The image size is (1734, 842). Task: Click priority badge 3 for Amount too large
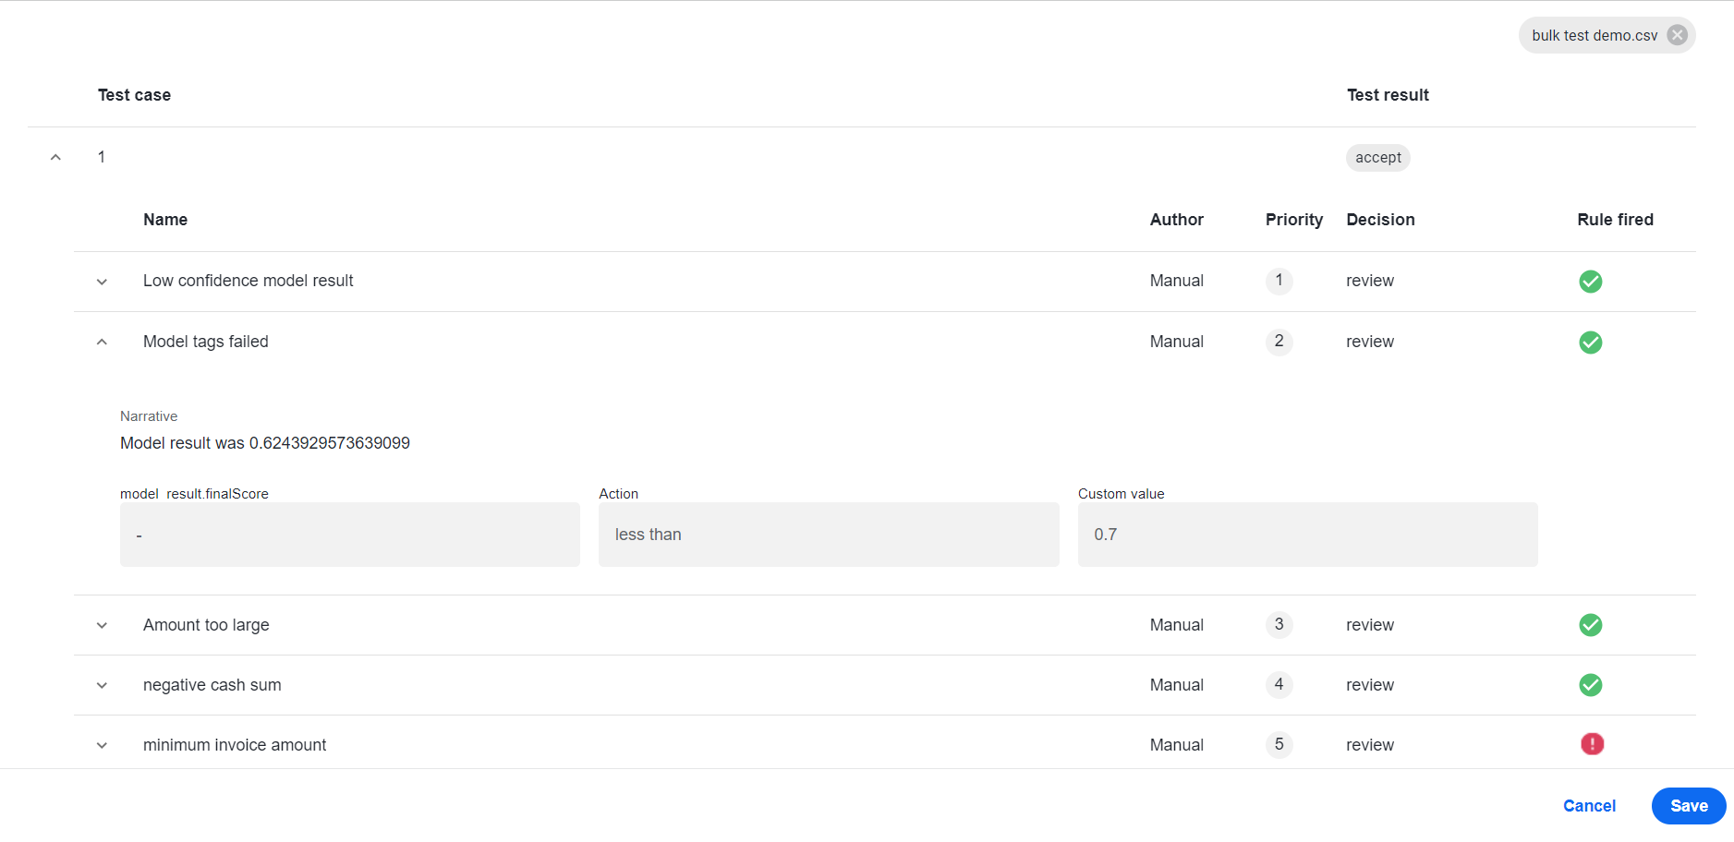(x=1279, y=625)
